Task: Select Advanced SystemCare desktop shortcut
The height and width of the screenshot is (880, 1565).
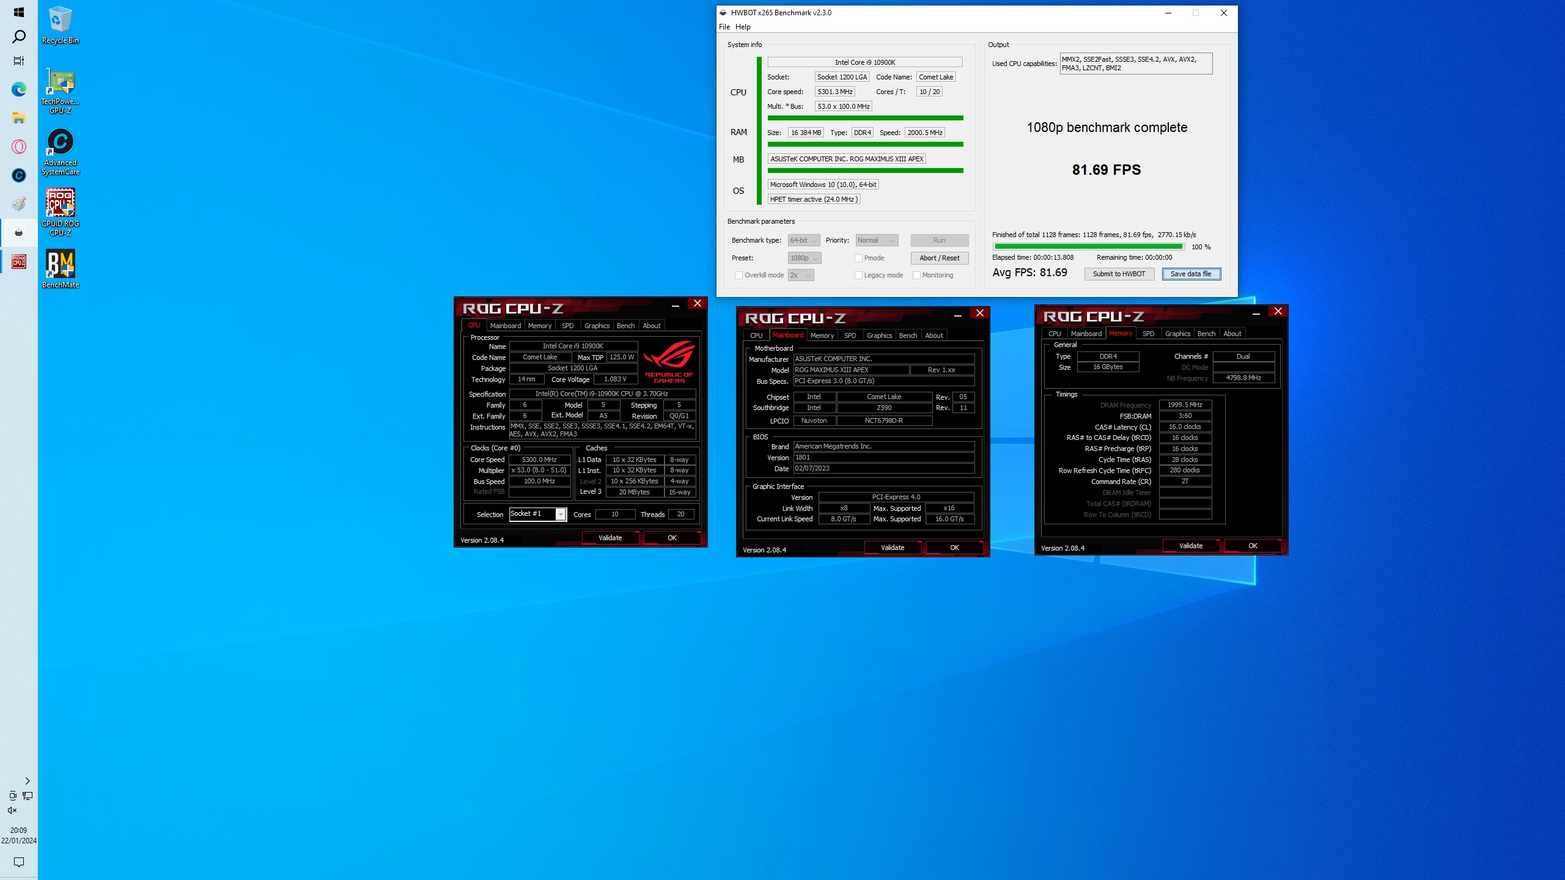Action: pyautogui.click(x=60, y=152)
